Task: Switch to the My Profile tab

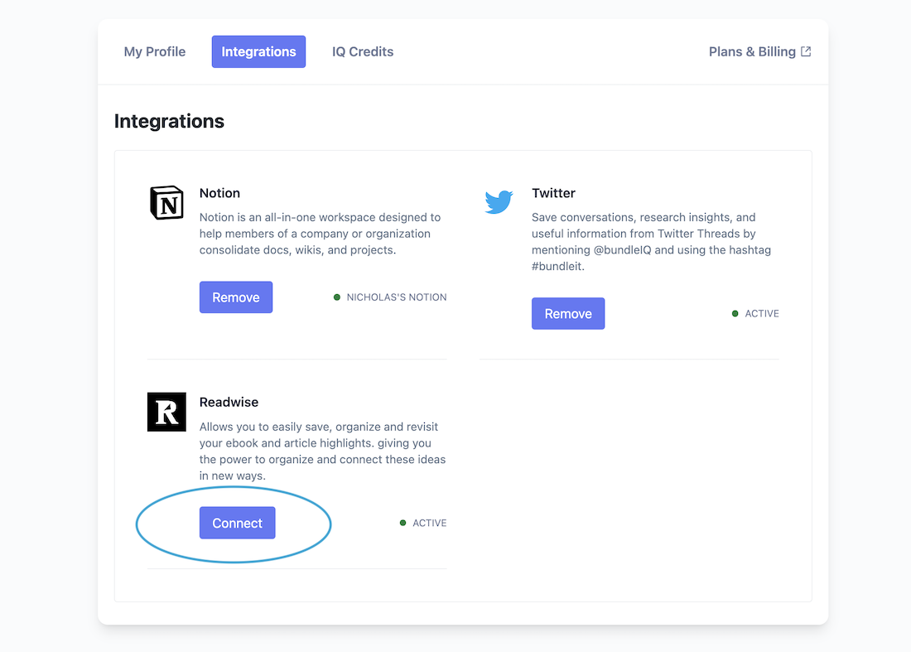Action: tap(155, 51)
